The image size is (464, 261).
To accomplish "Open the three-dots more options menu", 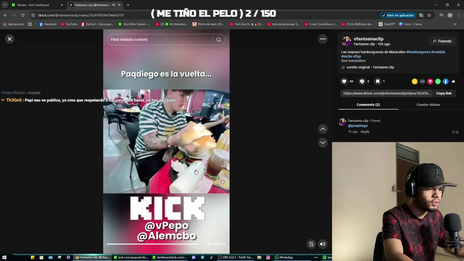I will tap(323, 39).
